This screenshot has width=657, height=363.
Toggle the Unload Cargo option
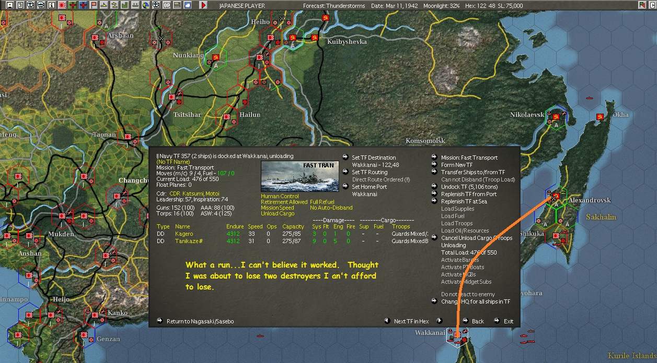[279, 213]
